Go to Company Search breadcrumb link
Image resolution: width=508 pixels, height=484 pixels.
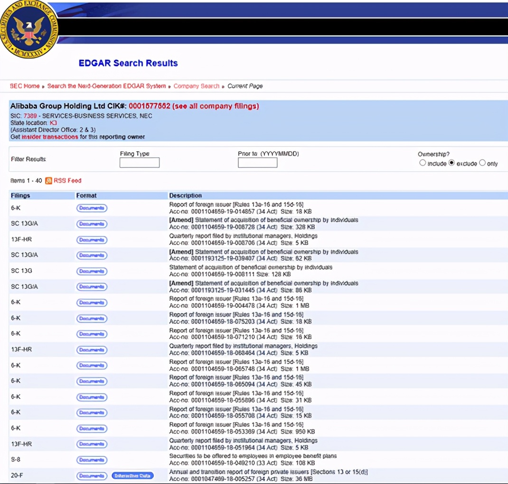(x=196, y=86)
